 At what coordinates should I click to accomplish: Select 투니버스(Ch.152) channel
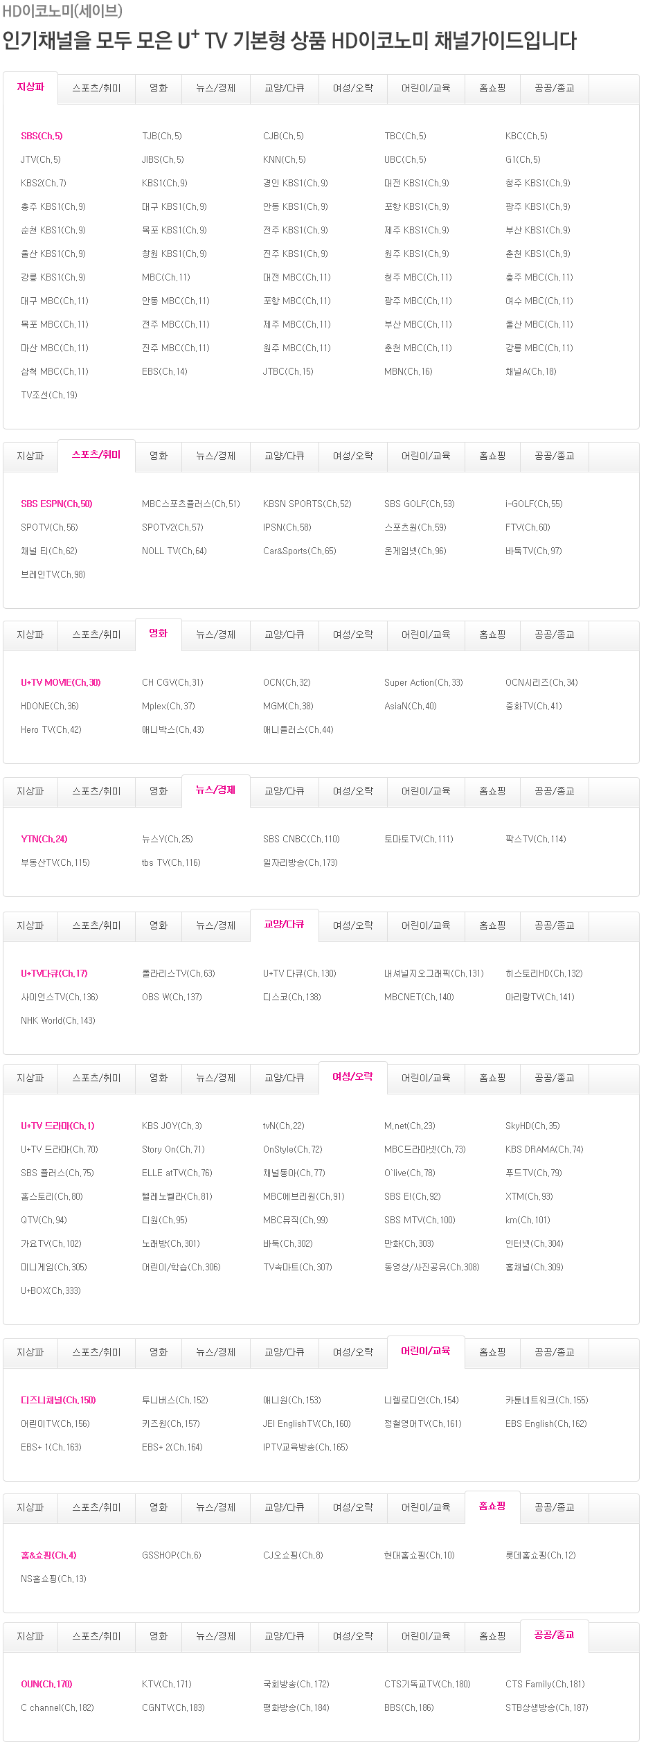tap(175, 1401)
